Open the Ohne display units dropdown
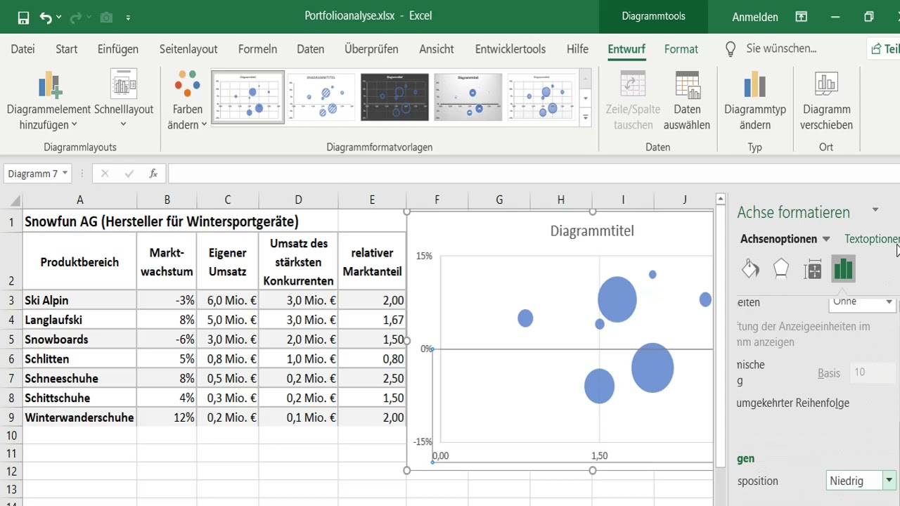Viewport: 900px width, 506px height. 889,302
